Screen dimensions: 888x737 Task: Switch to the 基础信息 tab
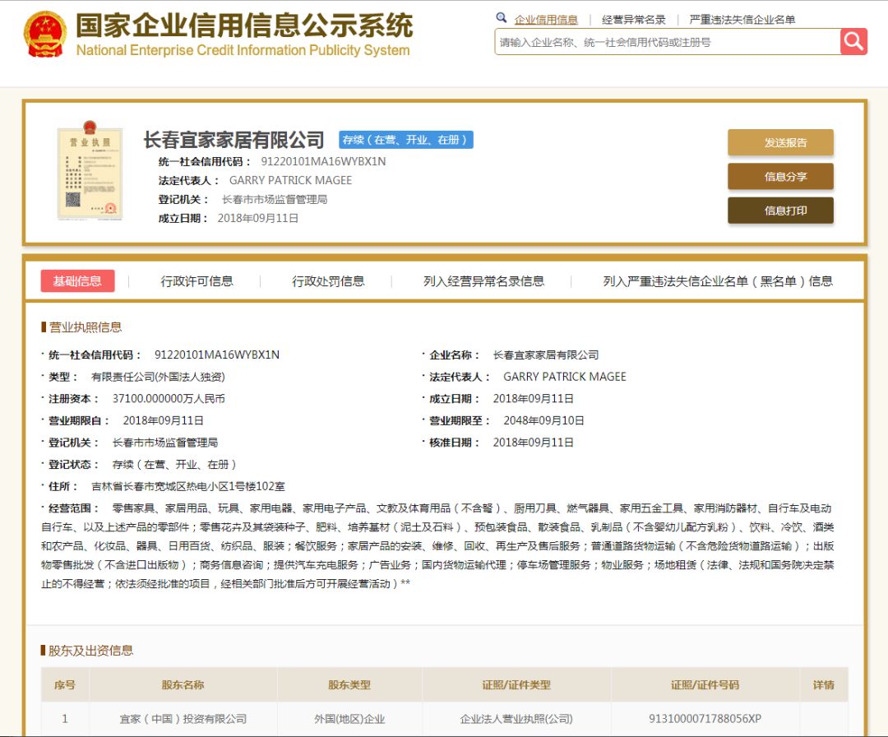(x=77, y=280)
